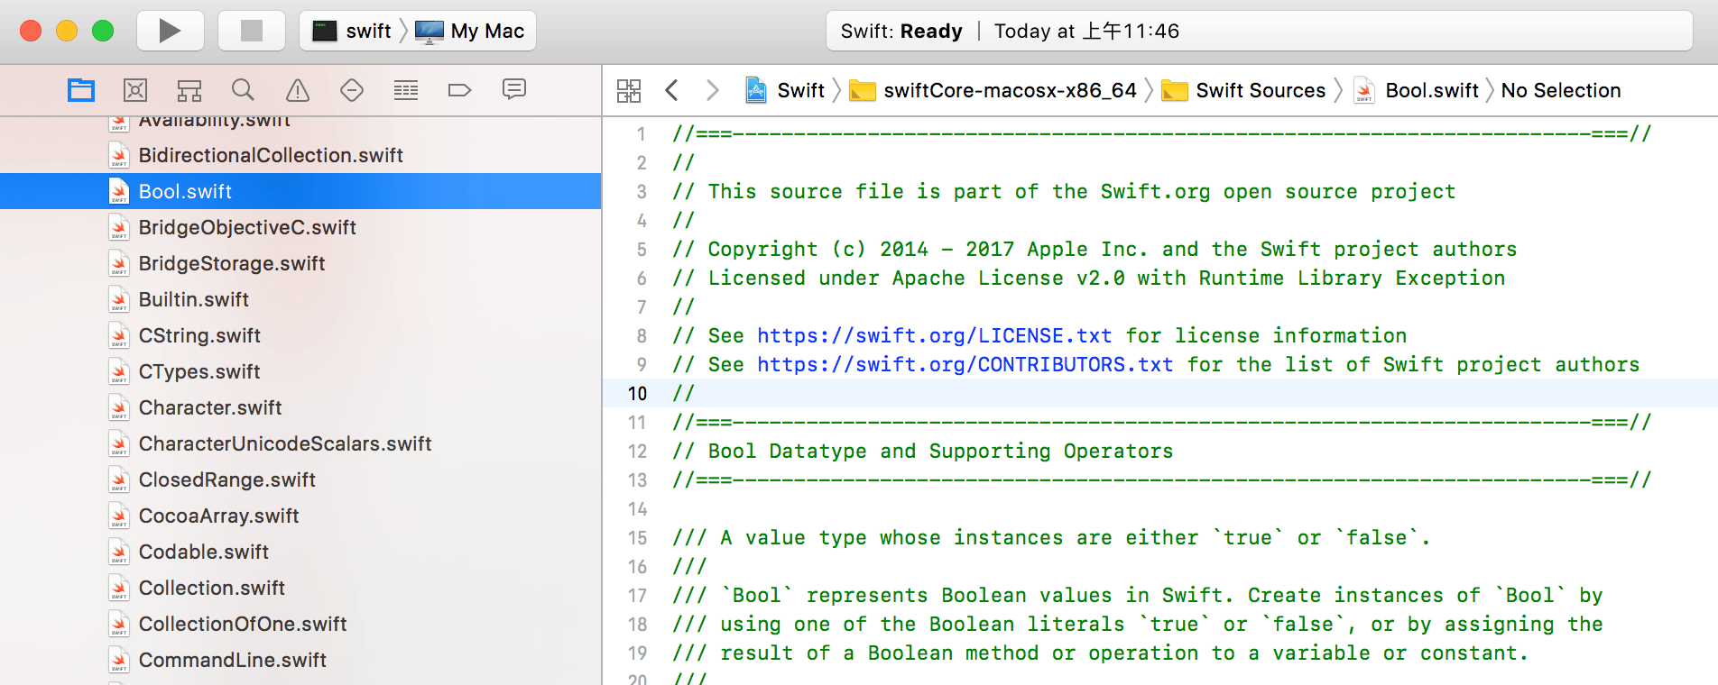This screenshot has width=1718, height=685.
Task: Click 'This source file is part' comment
Action: (1064, 192)
